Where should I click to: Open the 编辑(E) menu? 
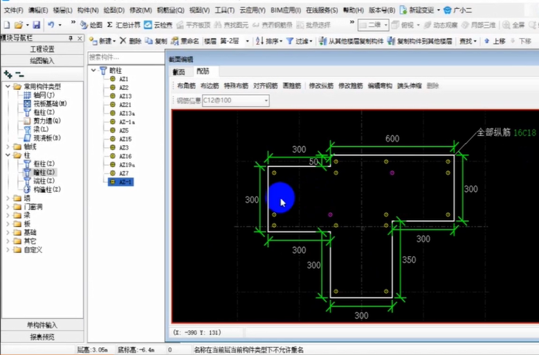(x=38, y=10)
